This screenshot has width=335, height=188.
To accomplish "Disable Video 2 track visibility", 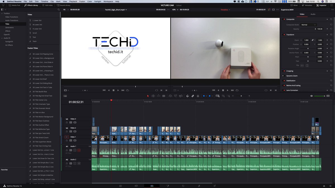I will click(75, 131).
